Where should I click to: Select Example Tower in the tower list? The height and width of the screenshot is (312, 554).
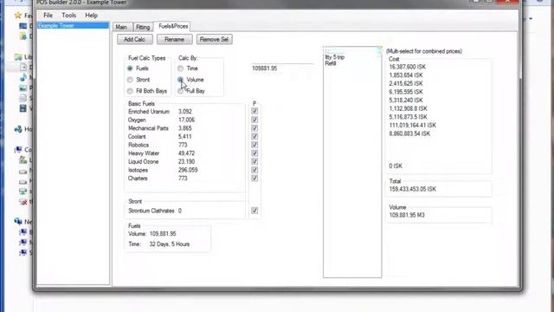tap(73, 25)
